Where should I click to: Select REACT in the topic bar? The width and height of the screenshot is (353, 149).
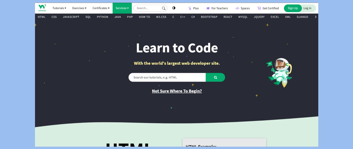pyautogui.click(x=228, y=17)
